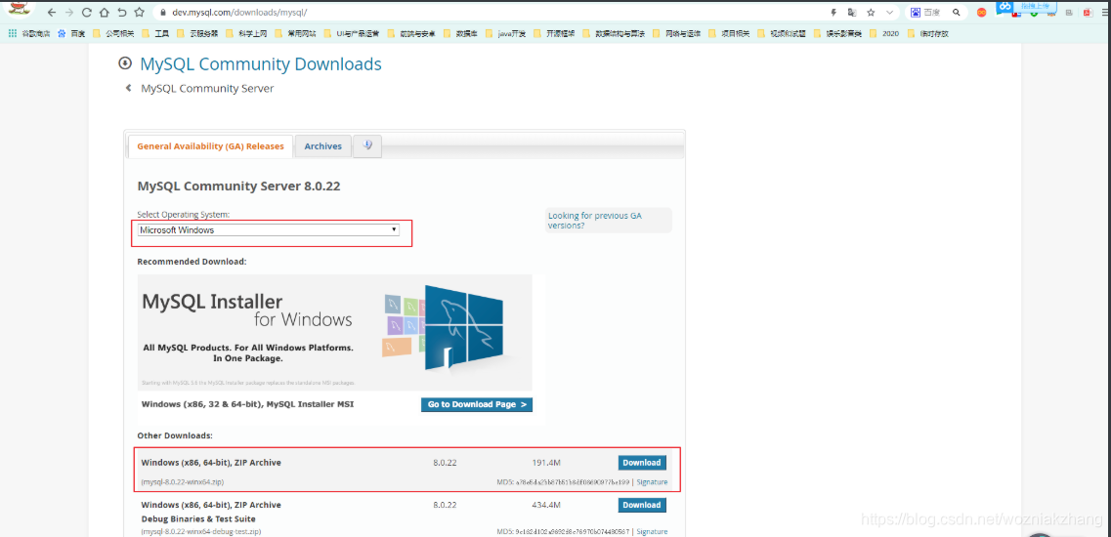Click the red PDF extension icon

click(x=1089, y=13)
